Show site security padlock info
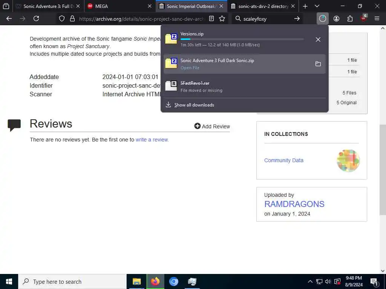The image size is (386, 289). pyautogui.click(x=72, y=19)
